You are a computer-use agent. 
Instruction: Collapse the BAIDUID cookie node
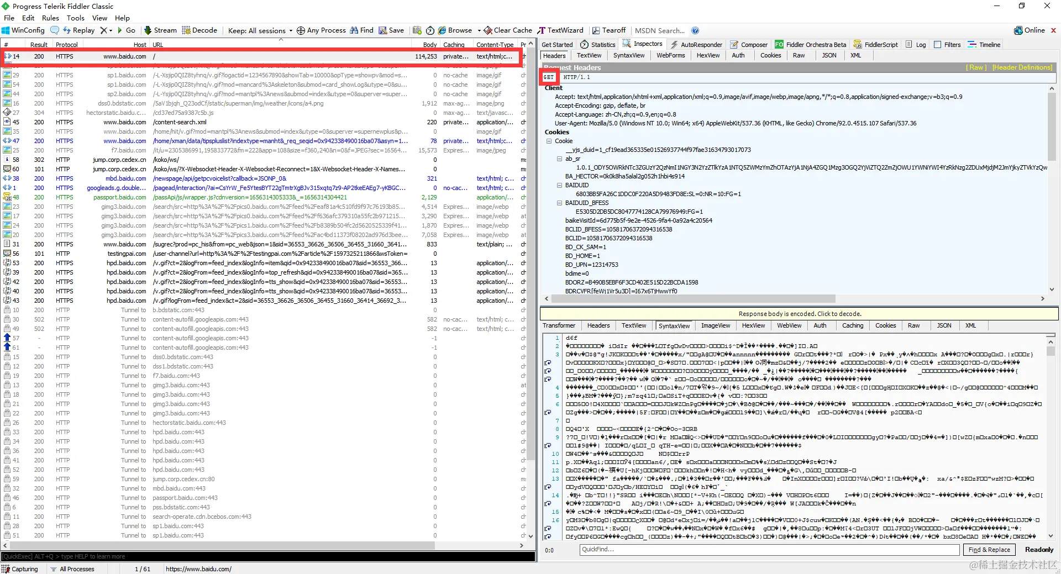(560, 185)
